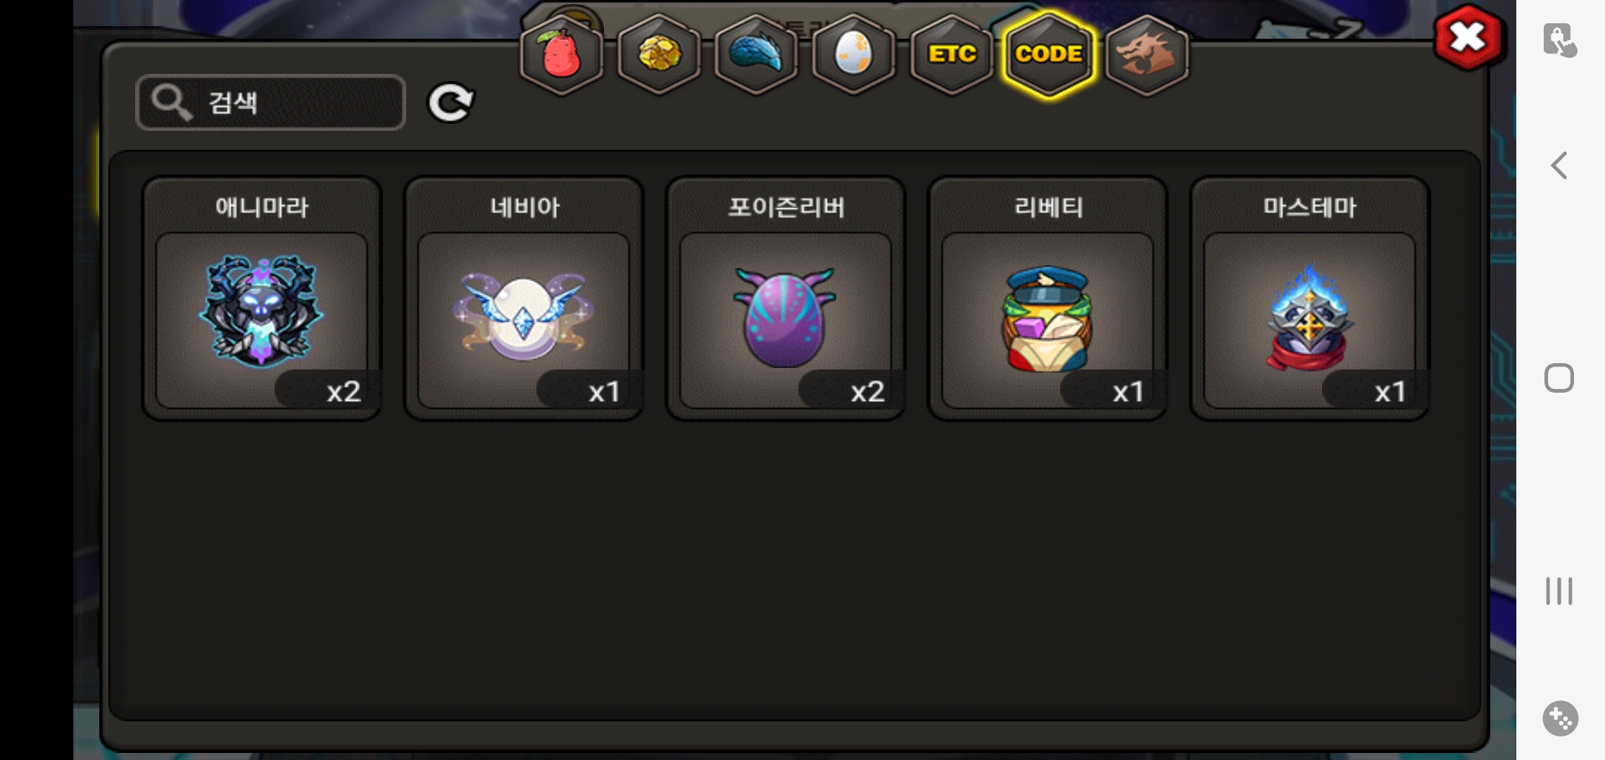Tap the Android home button

(1559, 378)
